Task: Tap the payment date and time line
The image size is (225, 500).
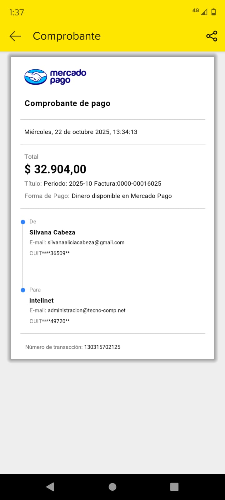Action: pyautogui.click(x=81, y=132)
